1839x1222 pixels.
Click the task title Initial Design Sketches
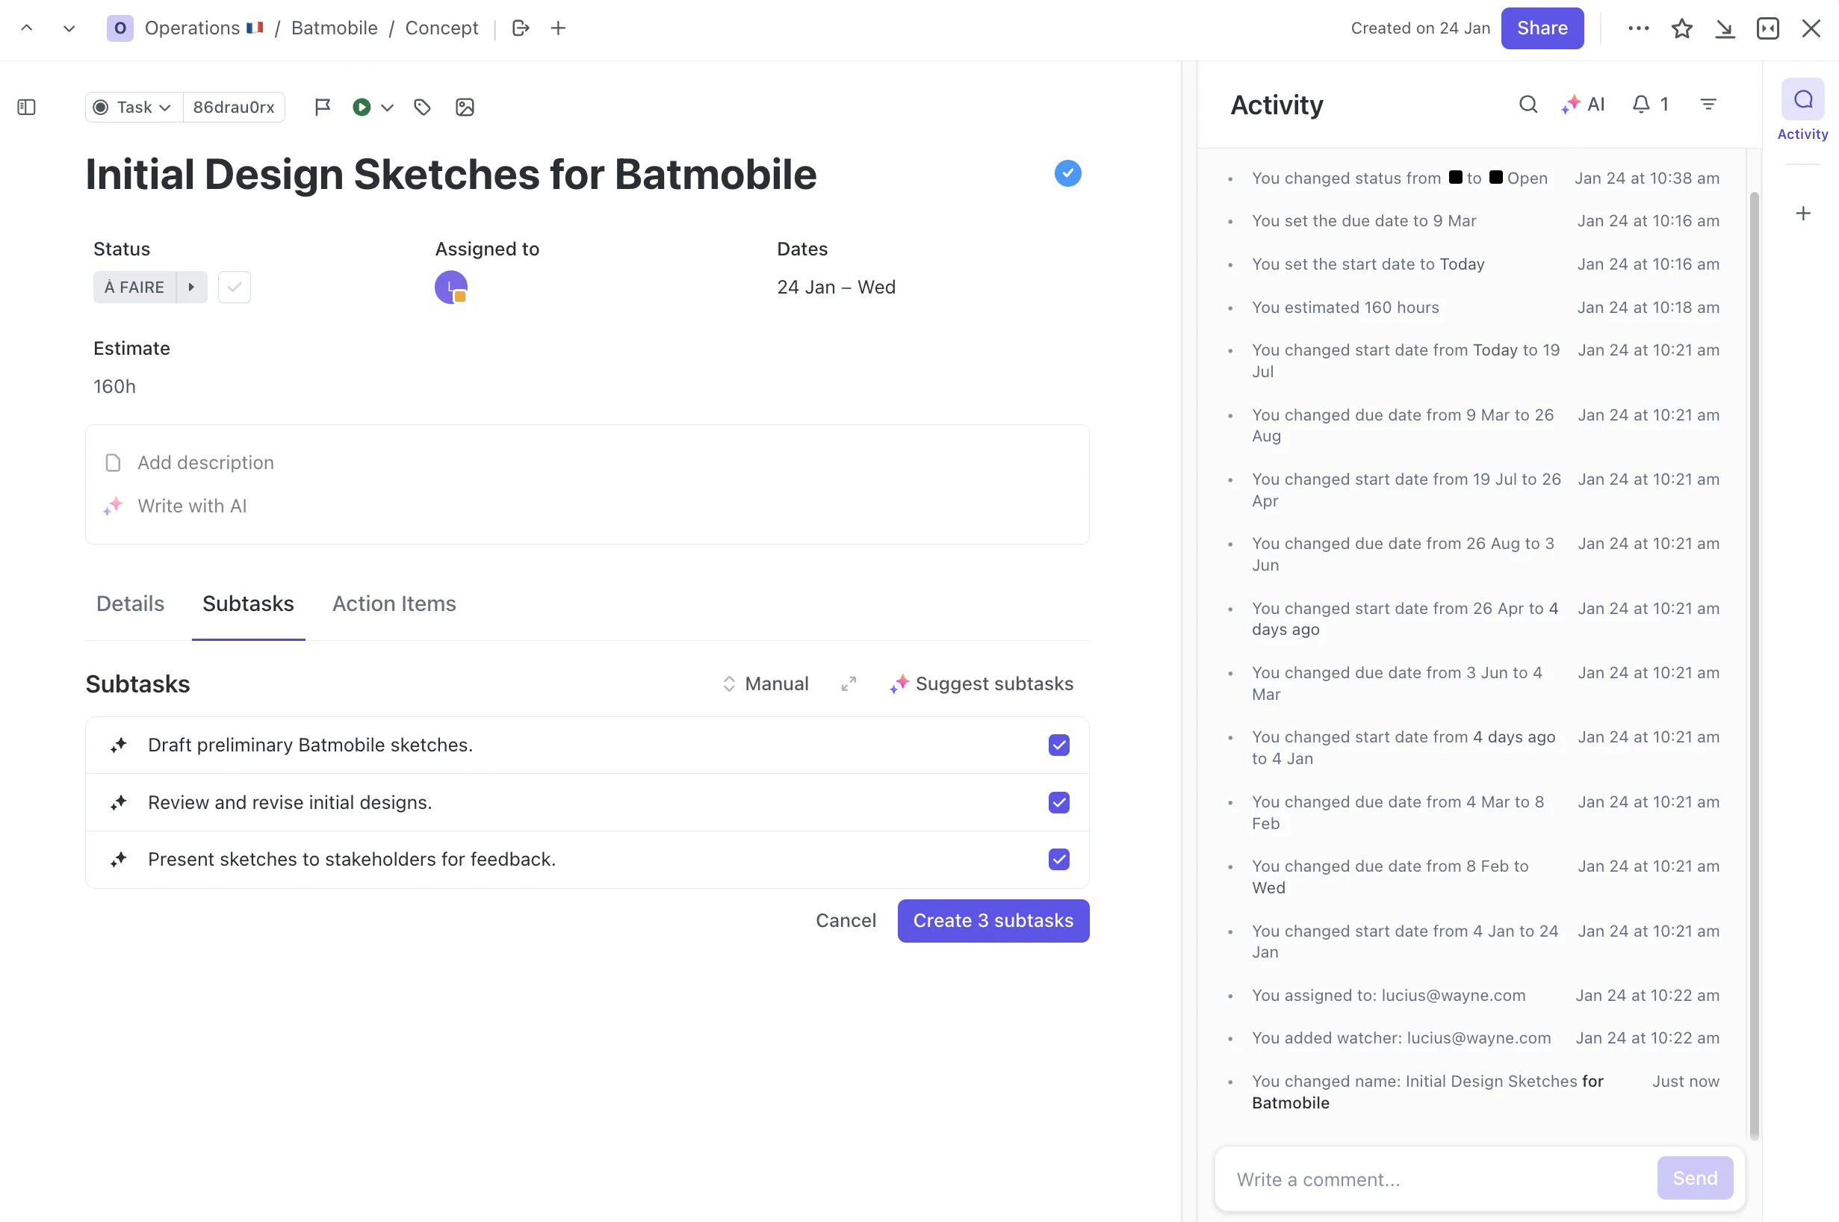[450, 174]
